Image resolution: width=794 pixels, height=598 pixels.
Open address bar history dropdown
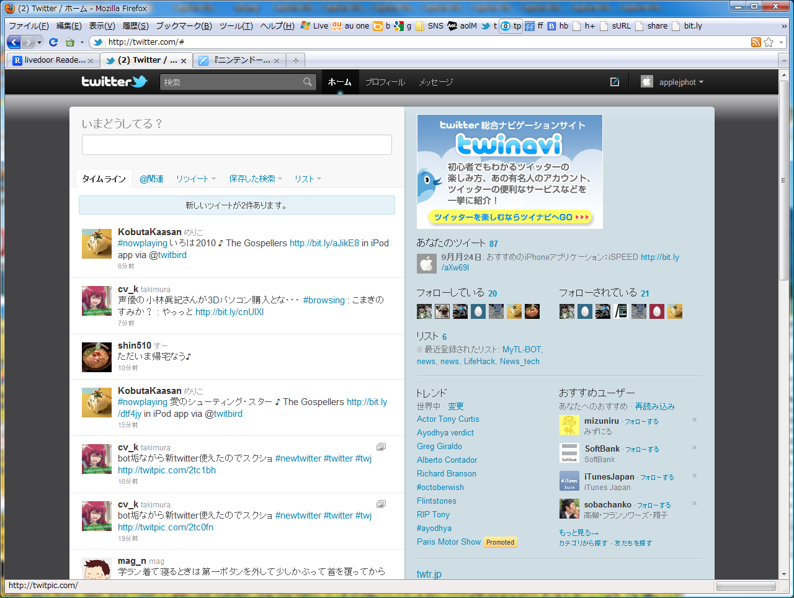pyautogui.click(x=782, y=42)
